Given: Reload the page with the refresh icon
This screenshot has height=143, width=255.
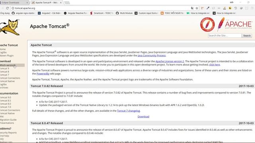Looking at the screenshot, I should pos(7,8).
